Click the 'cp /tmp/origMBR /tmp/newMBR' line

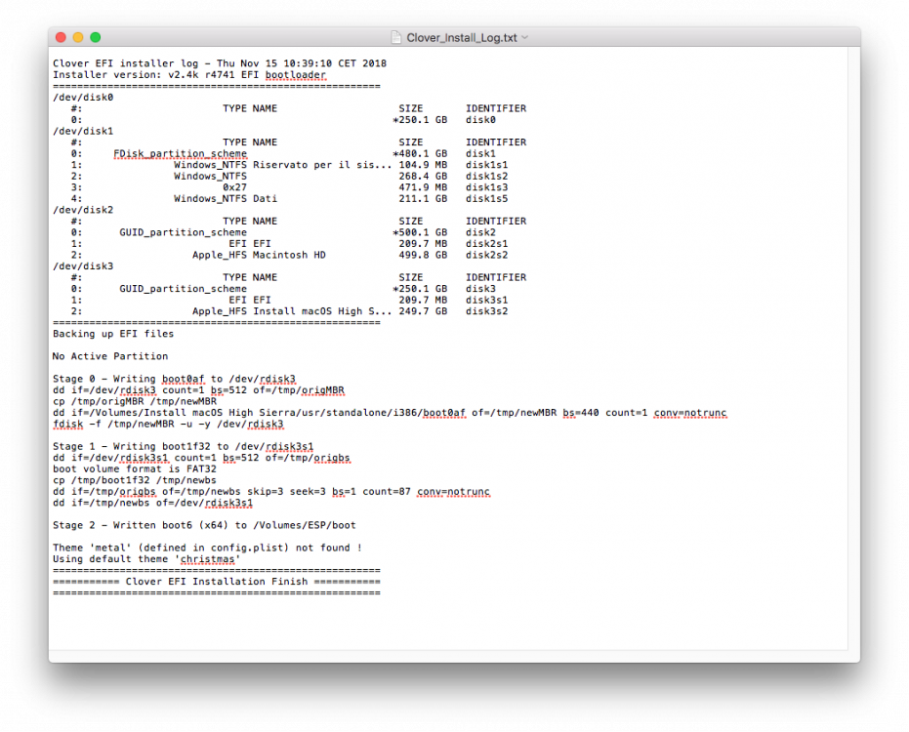pyautogui.click(x=135, y=402)
